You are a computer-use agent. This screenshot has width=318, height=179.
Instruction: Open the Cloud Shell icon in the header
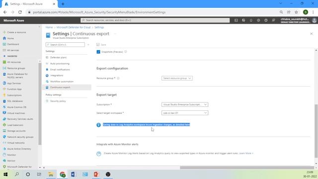[236, 20]
